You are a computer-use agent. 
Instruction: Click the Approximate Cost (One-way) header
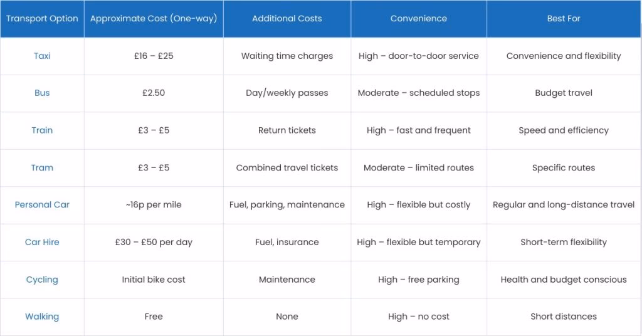coord(154,19)
